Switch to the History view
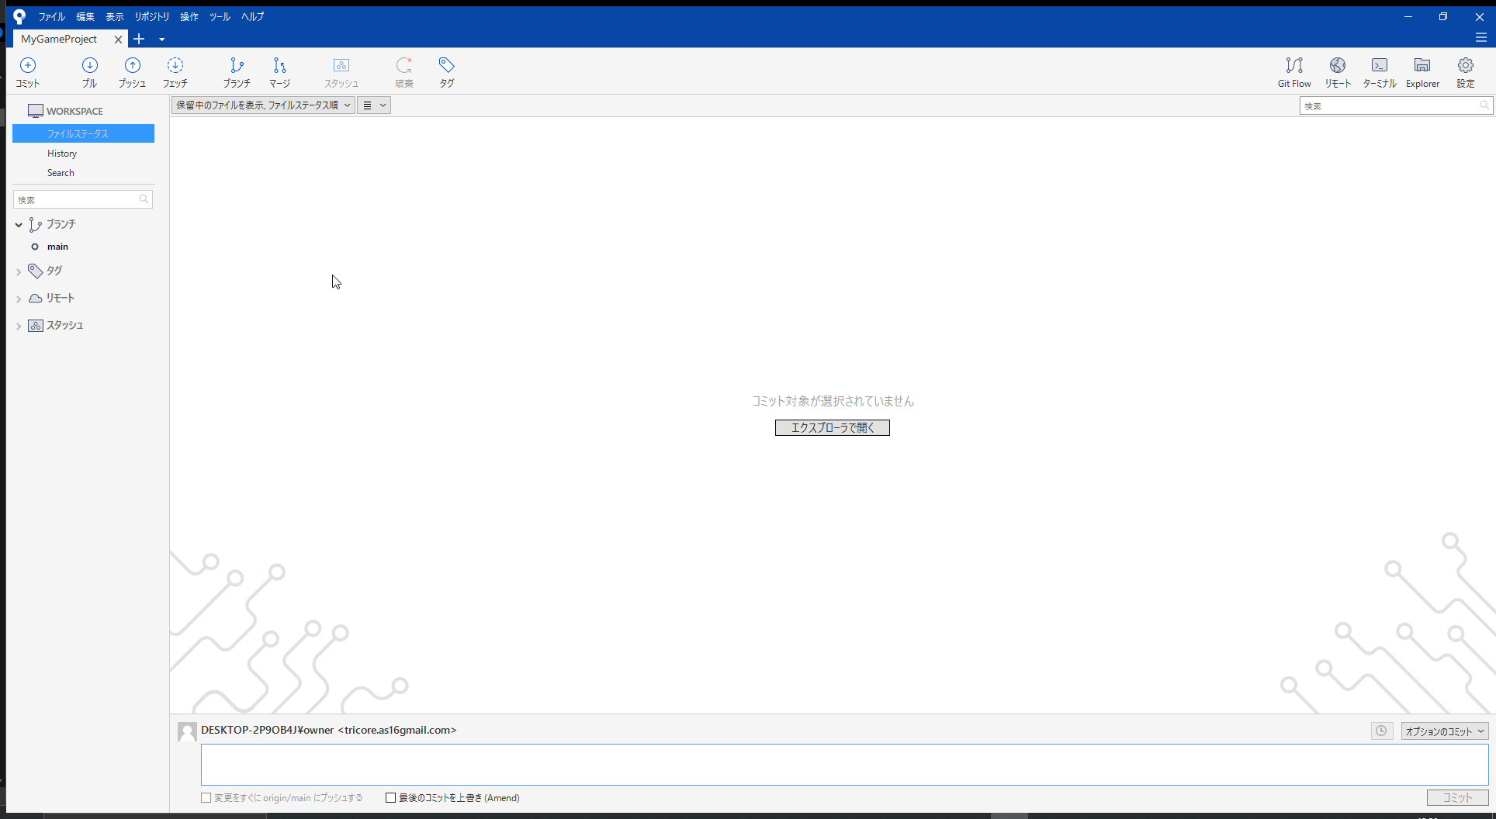This screenshot has width=1496, height=819. click(x=62, y=153)
